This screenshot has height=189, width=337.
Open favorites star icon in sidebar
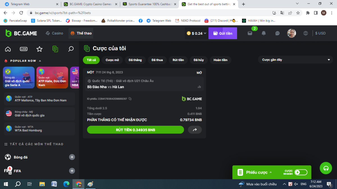(39, 49)
